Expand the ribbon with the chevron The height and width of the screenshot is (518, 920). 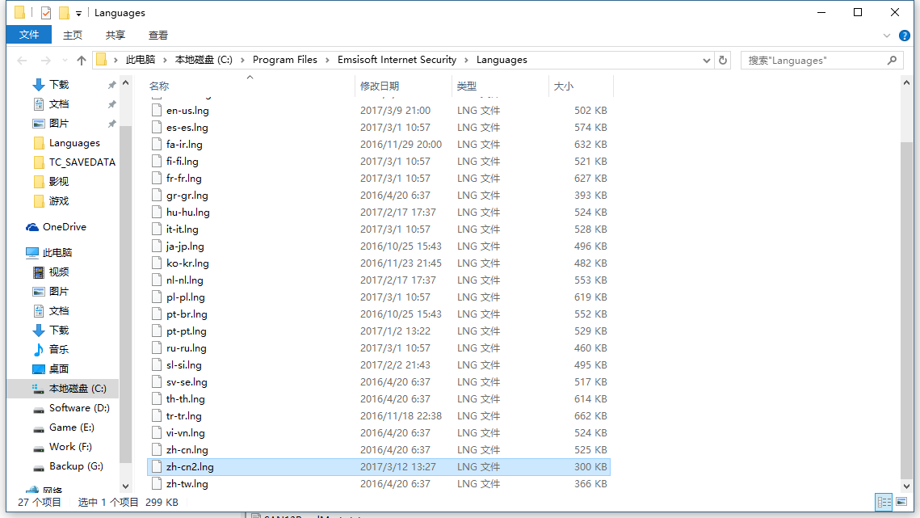pyautogui.click(x=887, y=36)
